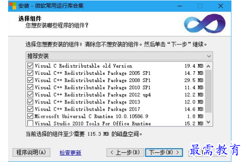244x164 pixels.
Task: Toggle Microsoft Universal C Runtime checkbox
Action: (x=30, y=116)
